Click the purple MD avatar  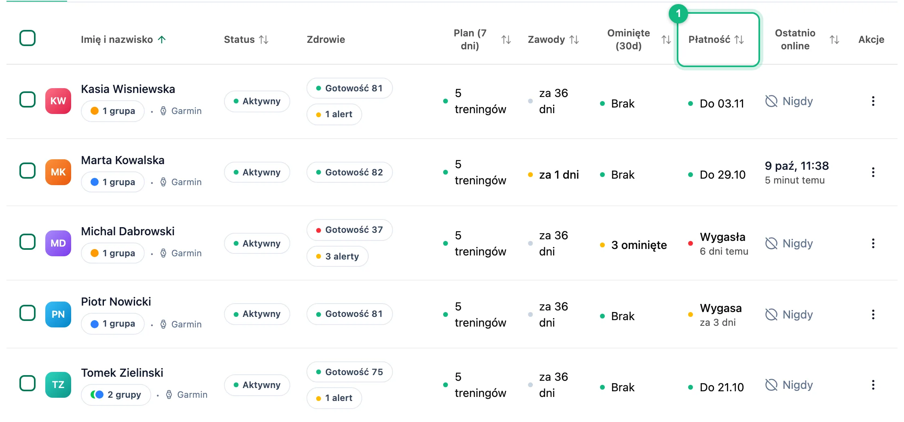pyautogui.click(x=58, y=243)
